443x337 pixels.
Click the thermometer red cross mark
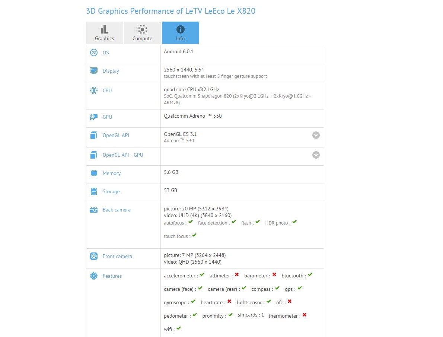tap(305, 315)
